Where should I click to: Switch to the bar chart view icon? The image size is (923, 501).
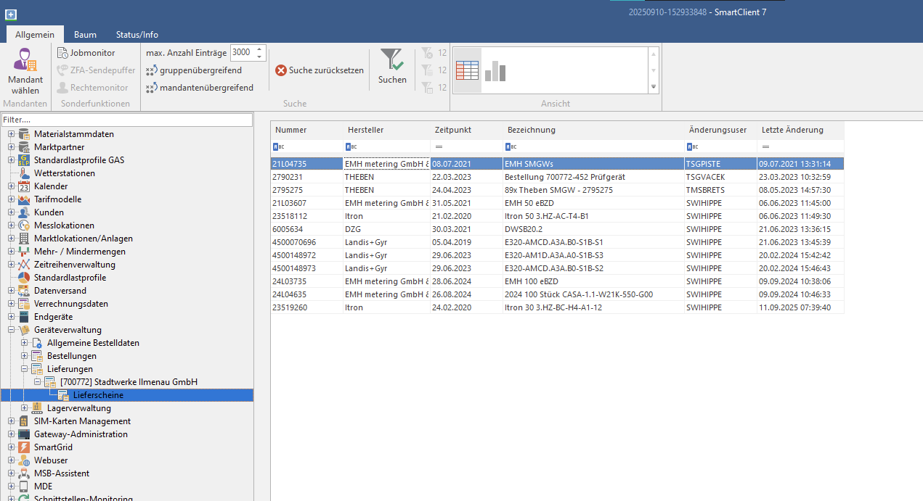click(x=495, y=70)
